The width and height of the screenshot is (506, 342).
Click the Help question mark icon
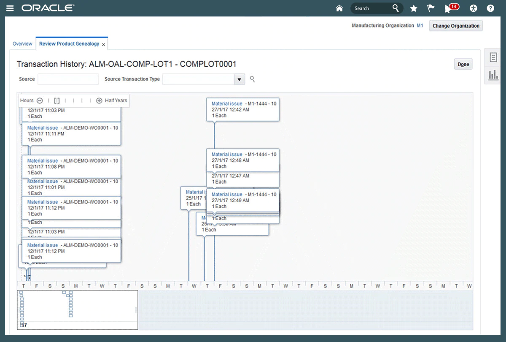tap(490, 8)
